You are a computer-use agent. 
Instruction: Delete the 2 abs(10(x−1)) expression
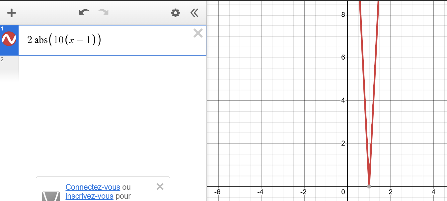[x=198, y=33]
